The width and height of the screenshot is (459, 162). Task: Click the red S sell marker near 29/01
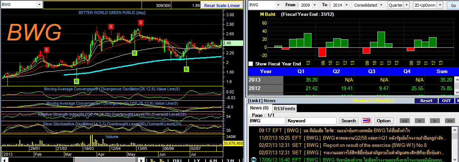pos(47,50)
